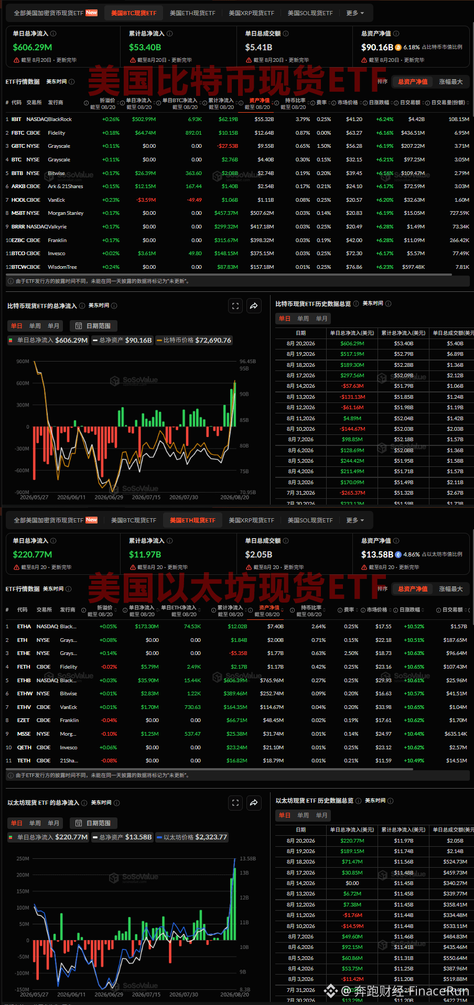The width and height of the screenshot is (474, 1005).
Task: Expand the 更多 dropdown in the Ethereum section tab bar
Action: (x=355, y=520)
